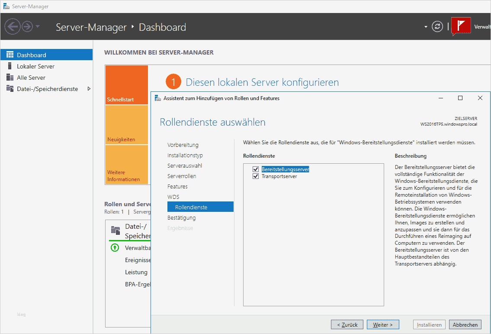Go to Serverrollen wizard step
This screenshot has width=491, height=334.
point(182,176)
